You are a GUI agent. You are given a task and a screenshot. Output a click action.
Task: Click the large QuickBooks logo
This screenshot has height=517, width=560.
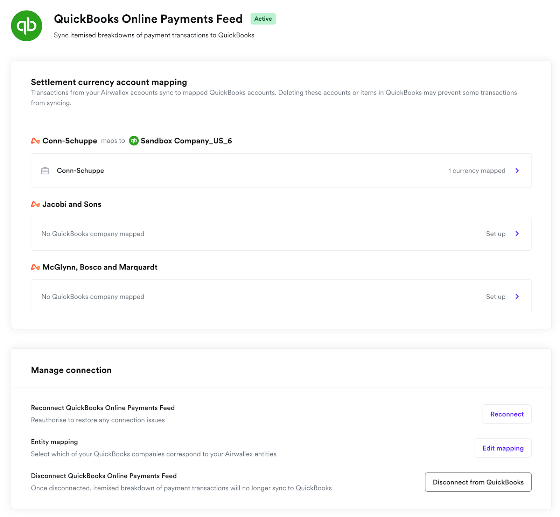tap(27, 26)
